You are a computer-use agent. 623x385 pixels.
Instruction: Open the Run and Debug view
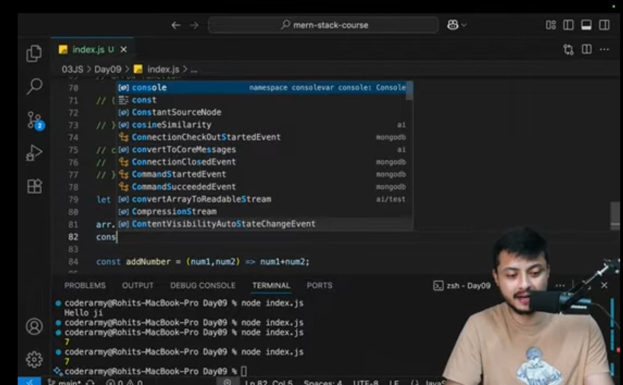tap(34, 153)
